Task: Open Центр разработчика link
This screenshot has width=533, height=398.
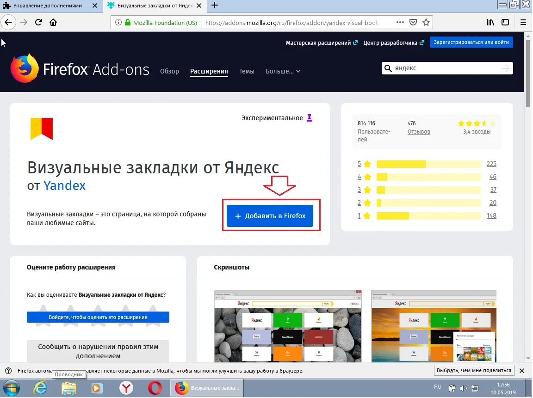Action: 394,43
